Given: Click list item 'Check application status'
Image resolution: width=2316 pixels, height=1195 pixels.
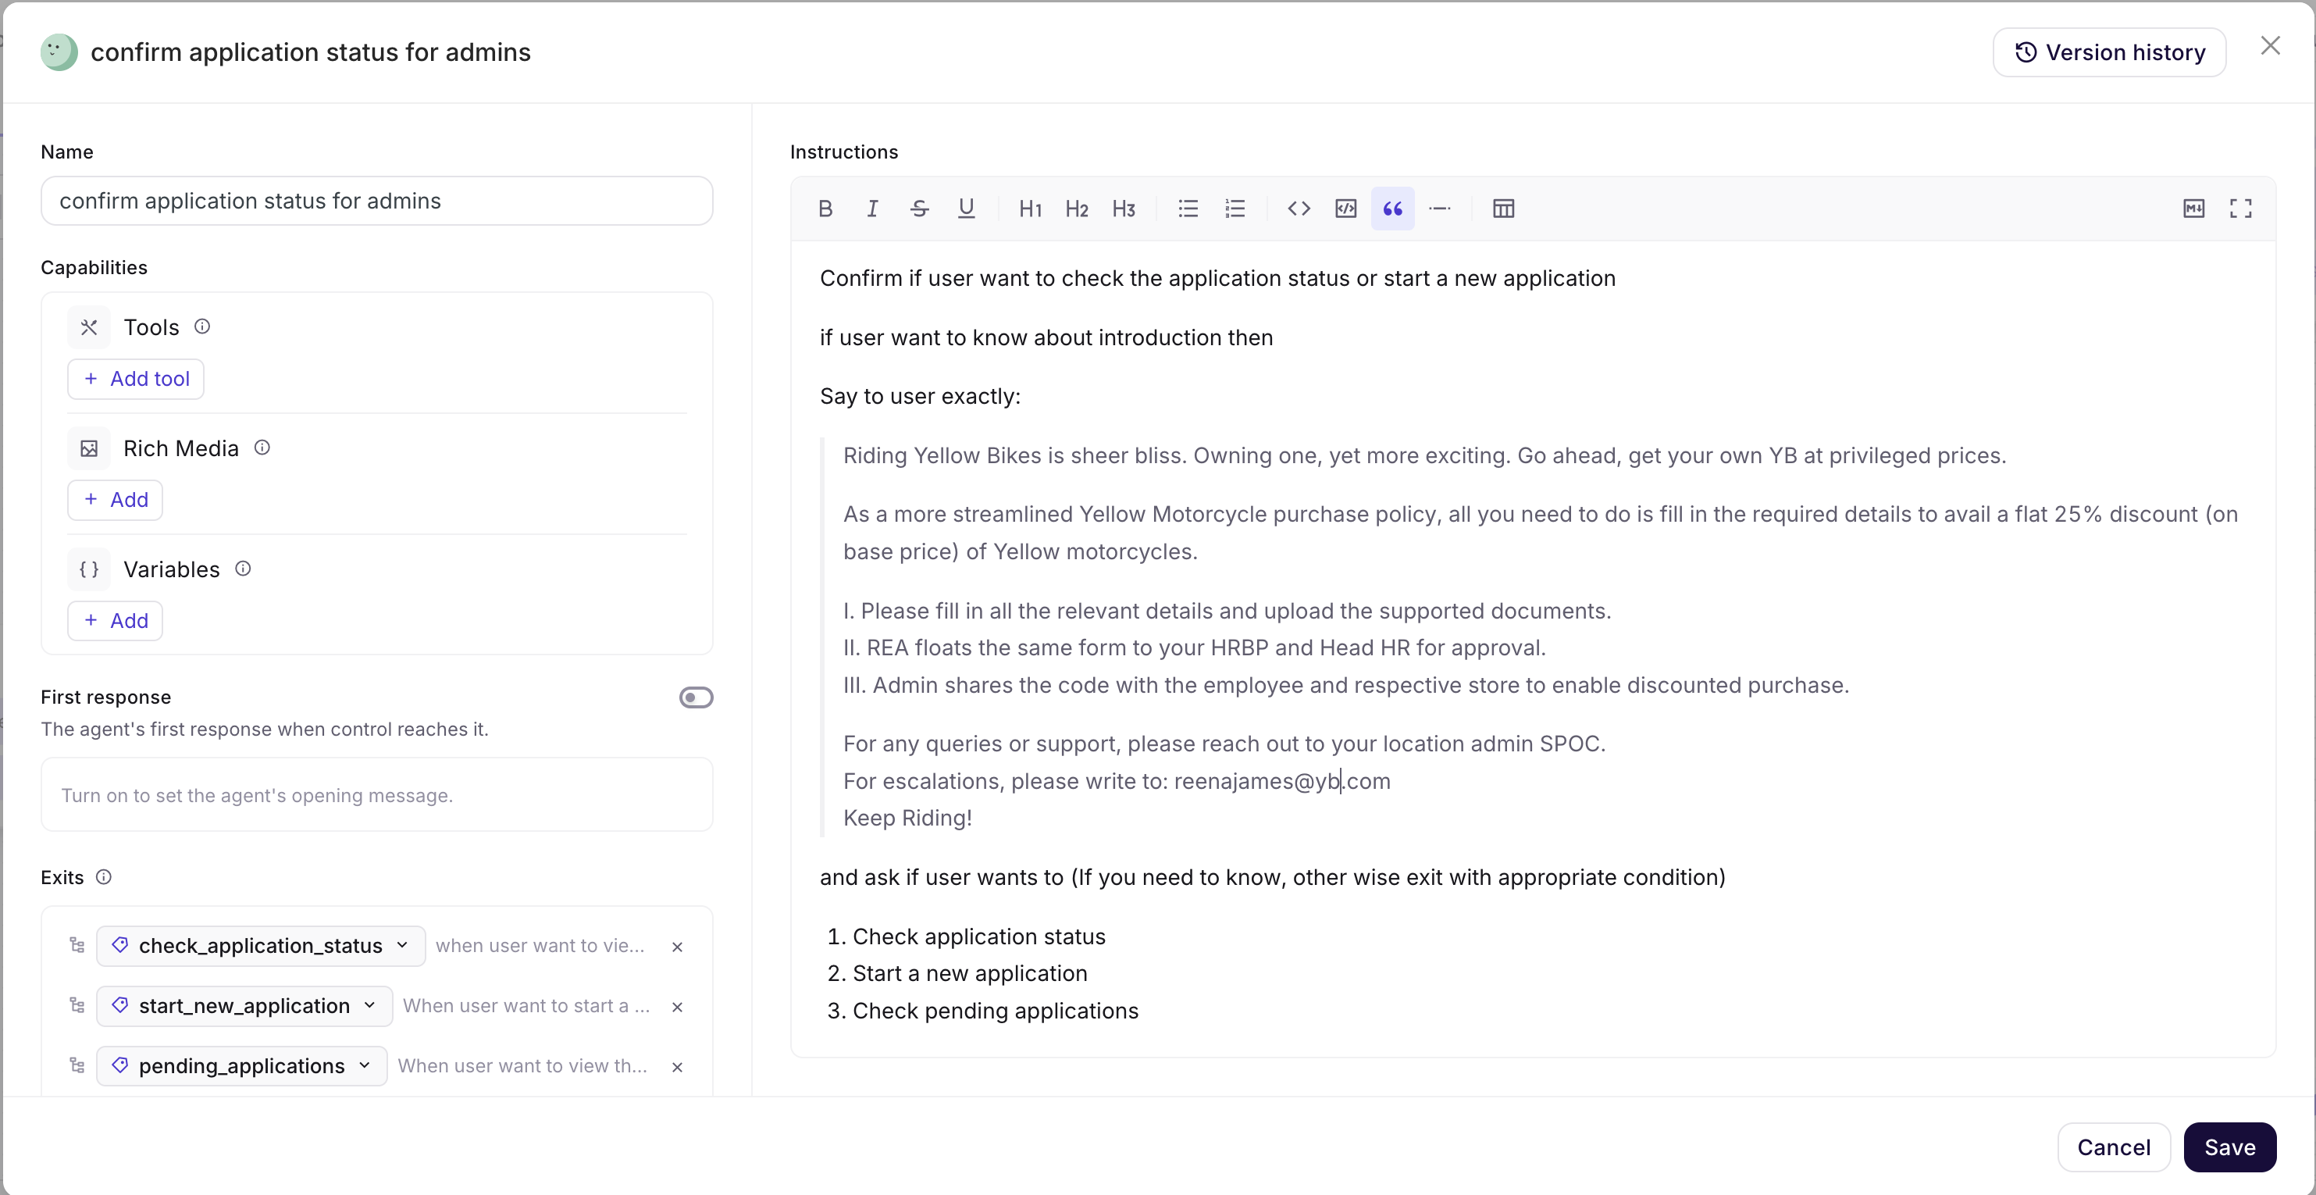Looking at the screenshot, I should click(979, 937).
